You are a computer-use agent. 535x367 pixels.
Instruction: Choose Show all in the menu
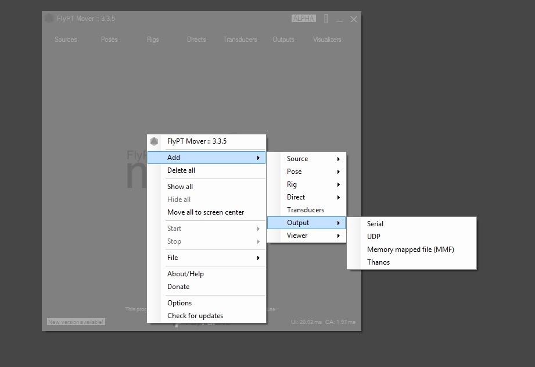tap(206, 187)
